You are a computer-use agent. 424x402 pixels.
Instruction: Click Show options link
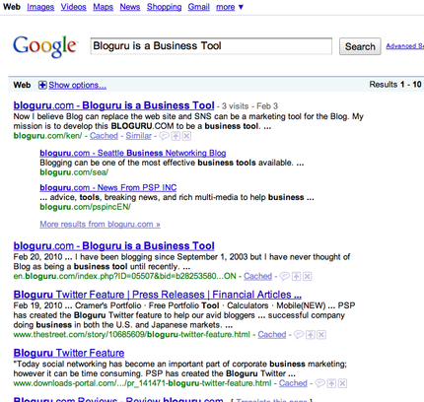(x=78, y=85)
